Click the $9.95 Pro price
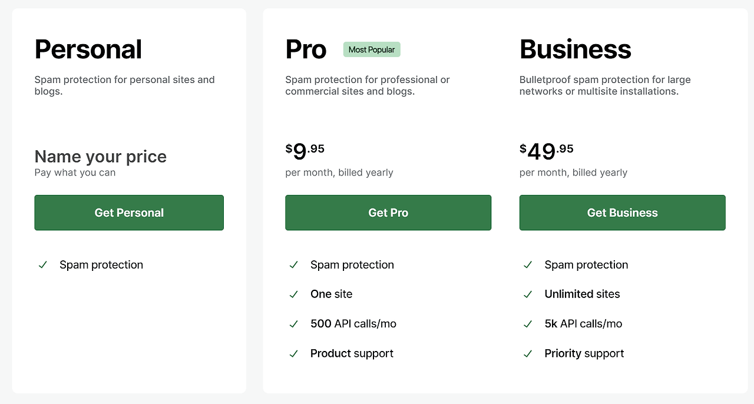The height and width of the screenshot is (404, 754). [305, 151]
